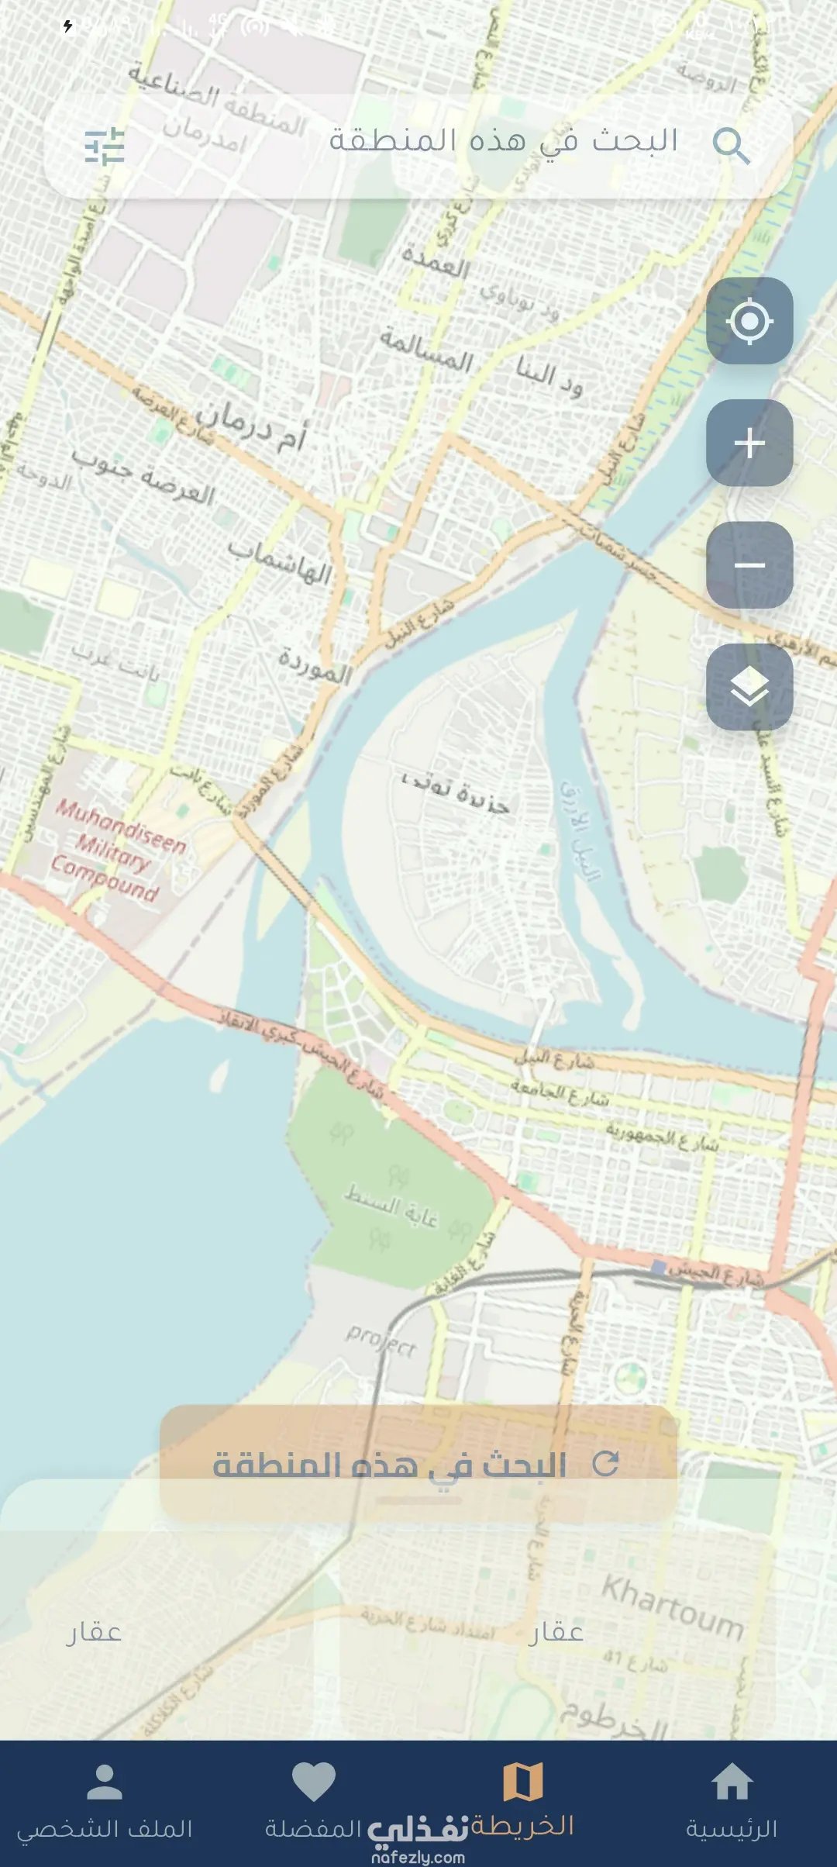Image resolution: width=837 pixels, height=1867 pixels.
Task: Open المفضلة favorites heart tab
Action: (x=314, y=1803)
